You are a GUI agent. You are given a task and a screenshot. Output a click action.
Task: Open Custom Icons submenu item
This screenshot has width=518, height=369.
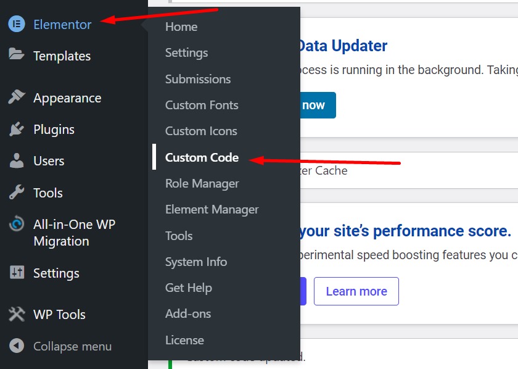(201, 131)
